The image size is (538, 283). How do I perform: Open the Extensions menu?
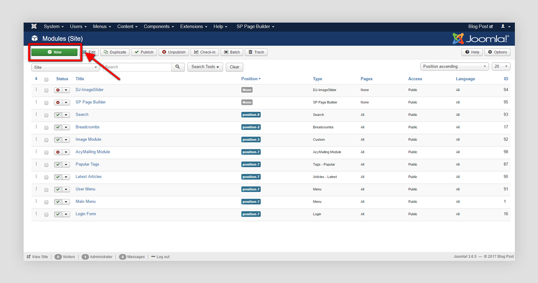coord(193,26)
